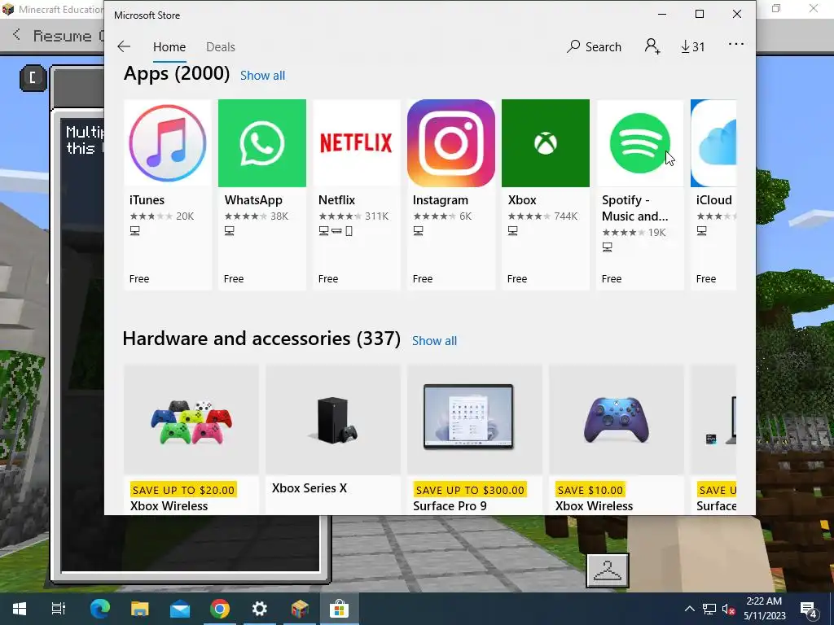Screen dimensions: 834x625
Task: Click the Apps (2000) heading
Action: [x=177, y=73]
